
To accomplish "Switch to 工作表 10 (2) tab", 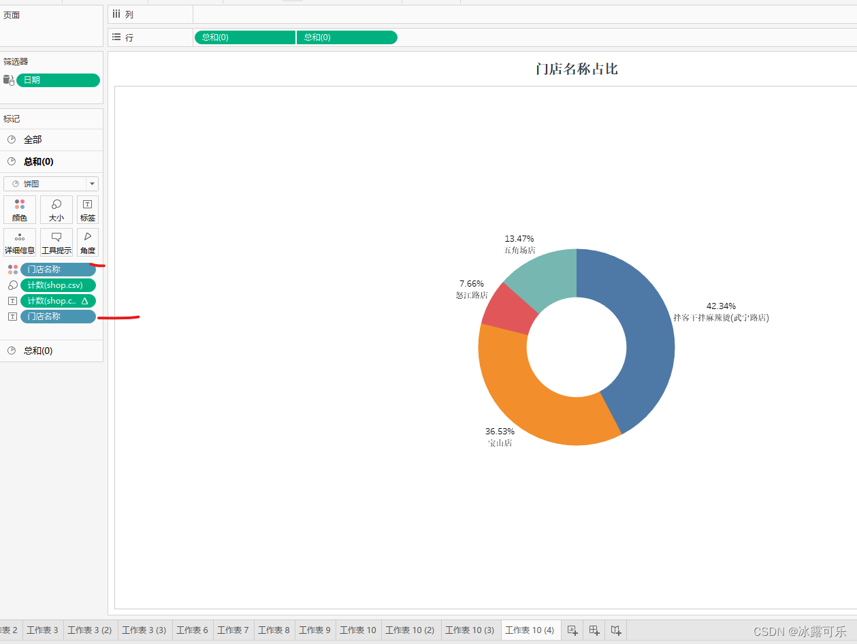I will [x=410, y=630].
